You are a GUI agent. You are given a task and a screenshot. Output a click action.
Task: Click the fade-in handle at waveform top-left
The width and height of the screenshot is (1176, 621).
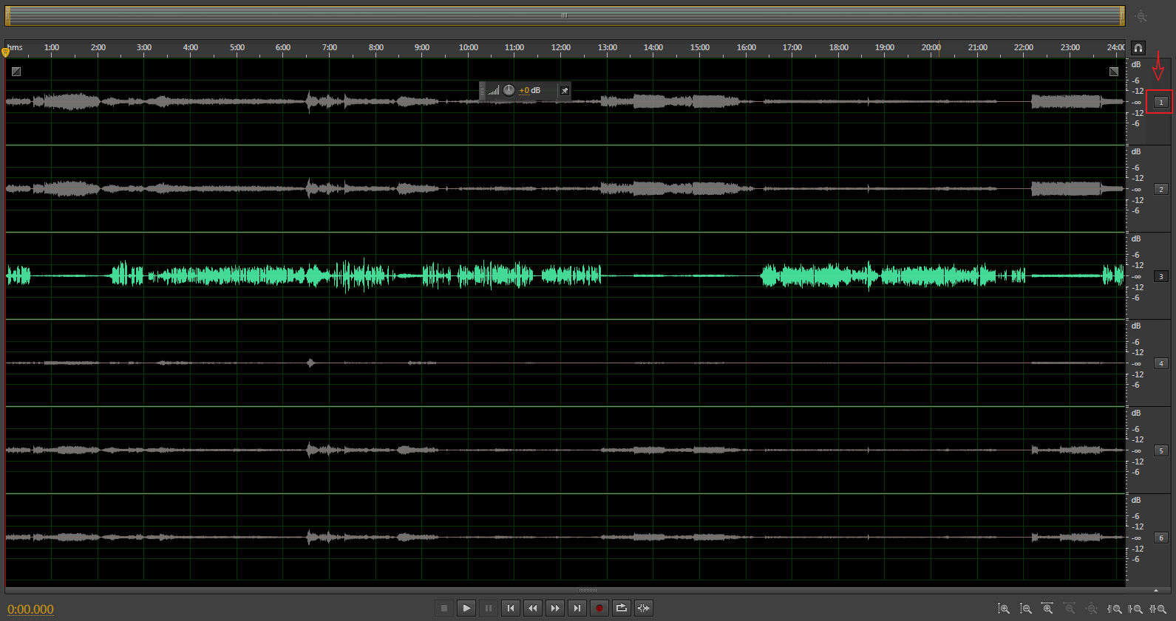tap(16, 72)
